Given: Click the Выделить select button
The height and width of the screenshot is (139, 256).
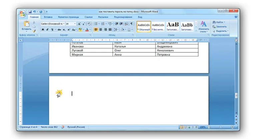Looking at the screenshot, I should pyautogui.click(x=221, y=31).
